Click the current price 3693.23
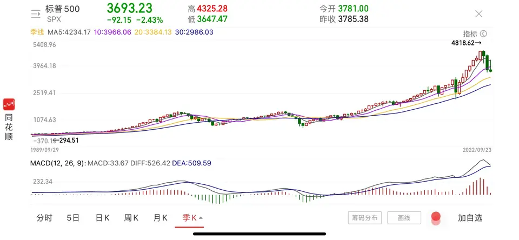The image size is (519, 240). [x=129, y=8]
